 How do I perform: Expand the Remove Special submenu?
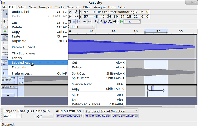point(38,47)
